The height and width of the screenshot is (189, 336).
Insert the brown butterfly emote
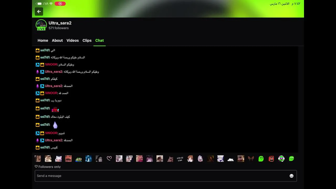coord(251,159)
